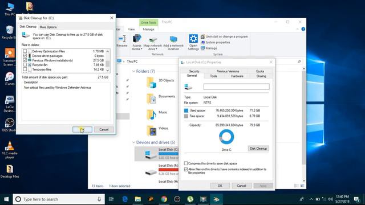Image resolution: width=365 pixels, height=205 pixels.
Task: Select Uninstall or change a program
Action: click(x=224, y=36)
